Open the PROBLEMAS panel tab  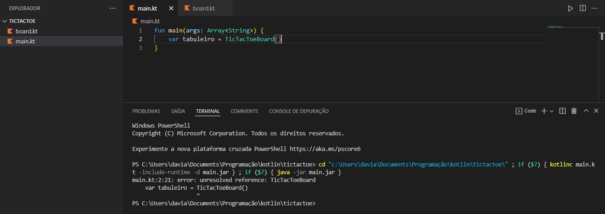[x=146, y=111]
